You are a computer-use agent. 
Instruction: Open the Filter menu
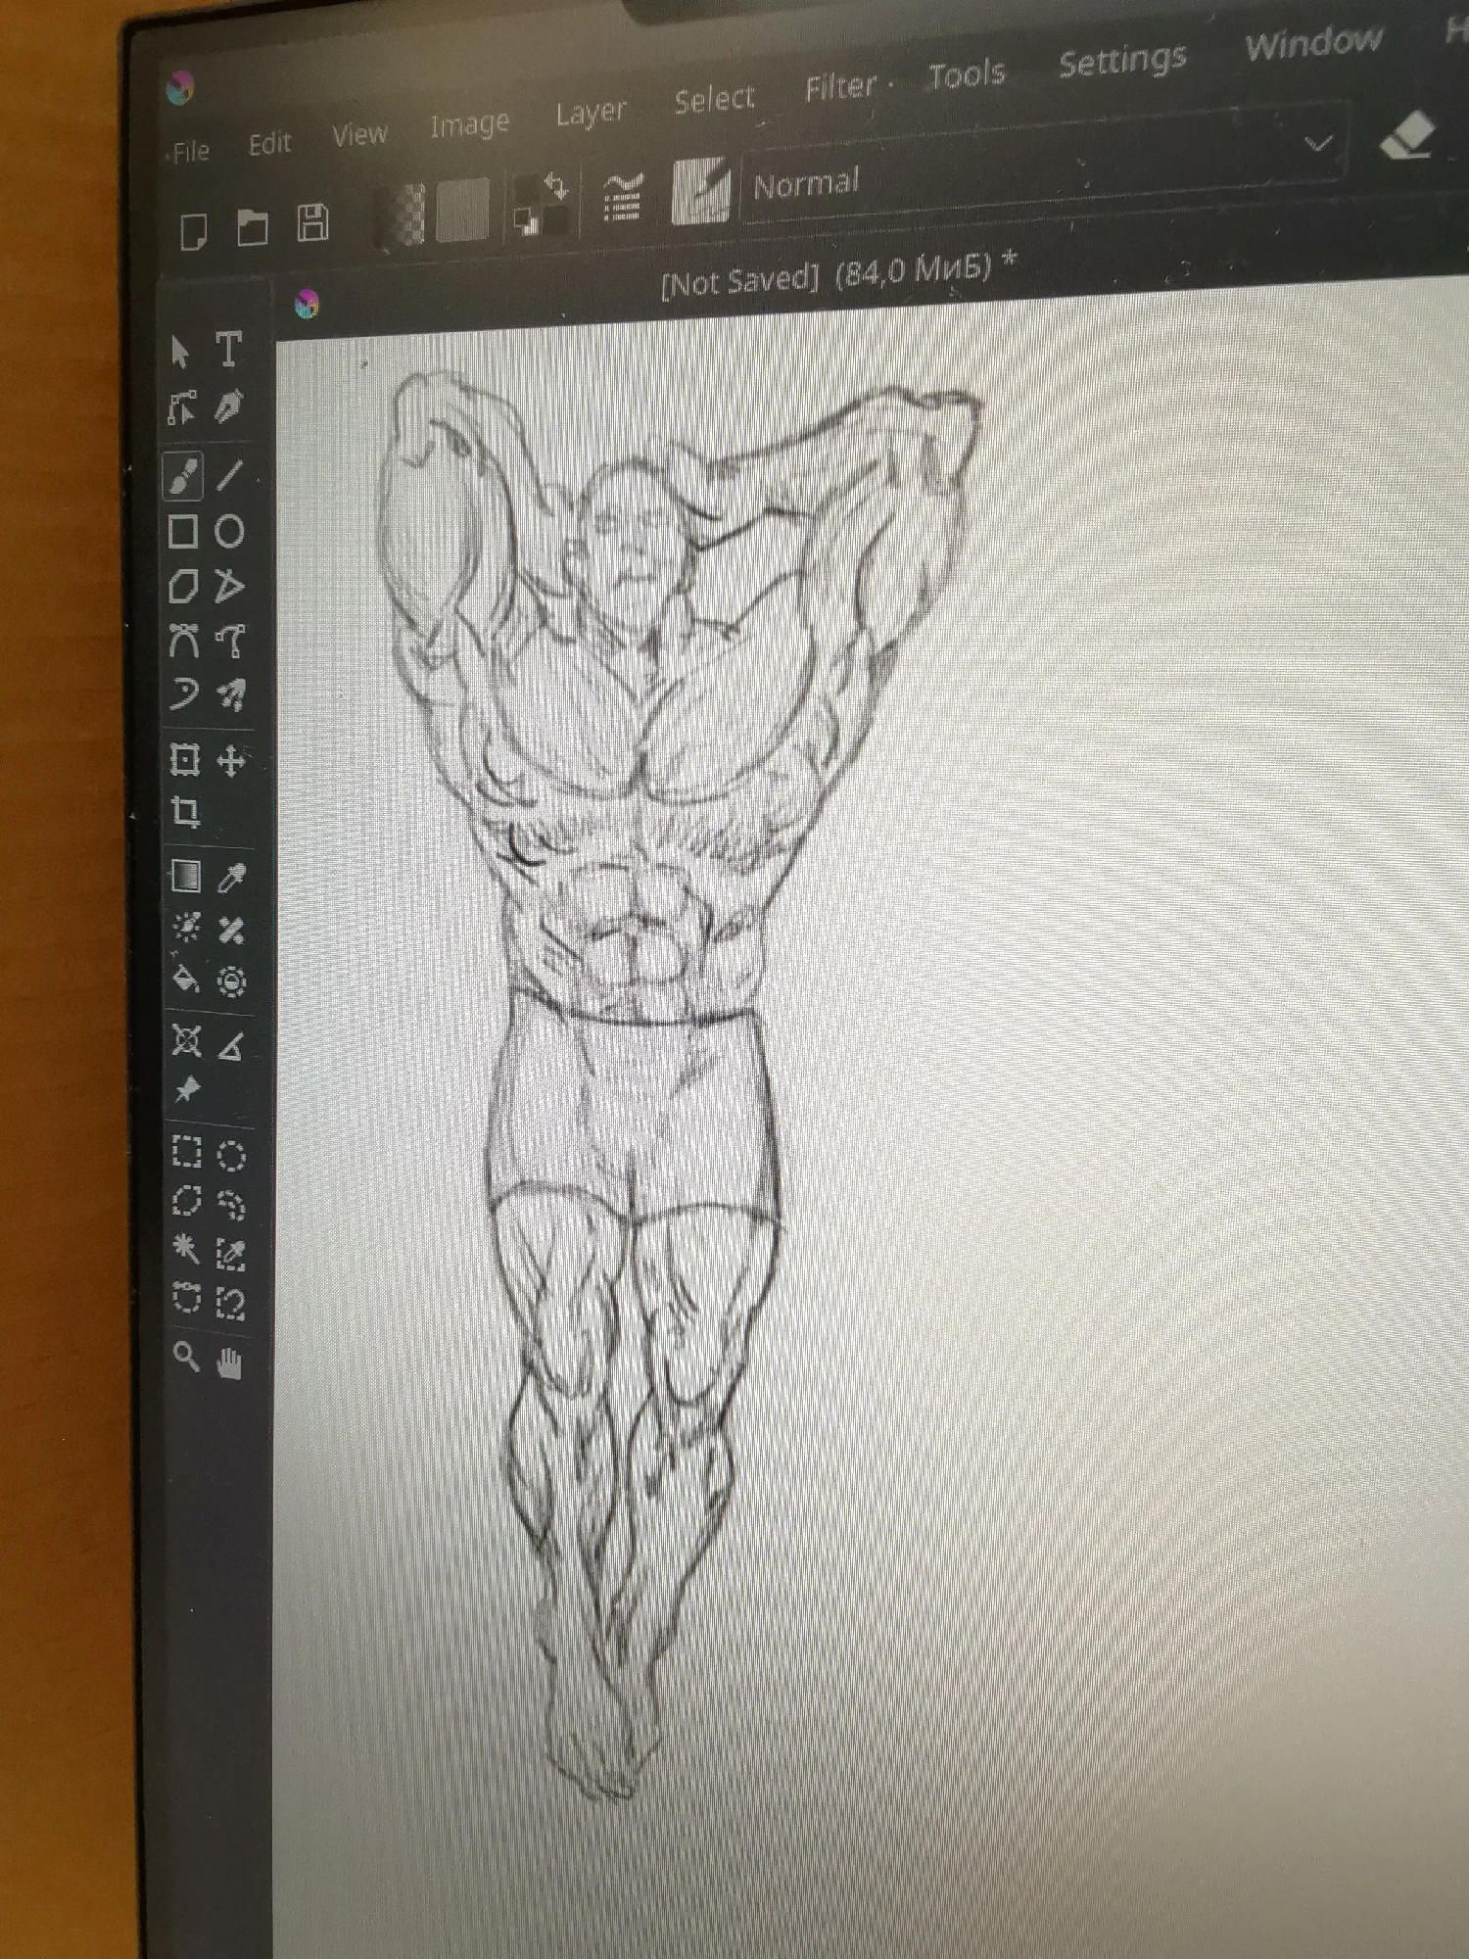(x=840, y=87)
